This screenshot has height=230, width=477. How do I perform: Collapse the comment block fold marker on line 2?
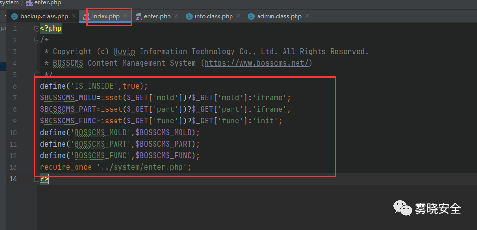37,40
